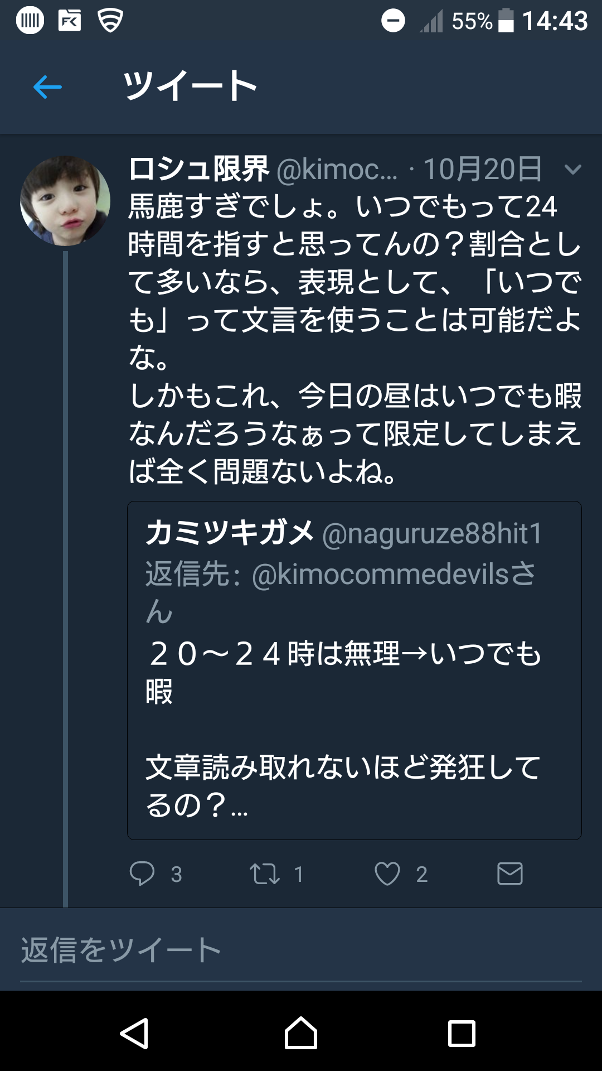Share tweet via envelope message icon
Viewport: 602px width, 1071px height.
[509, 874]
